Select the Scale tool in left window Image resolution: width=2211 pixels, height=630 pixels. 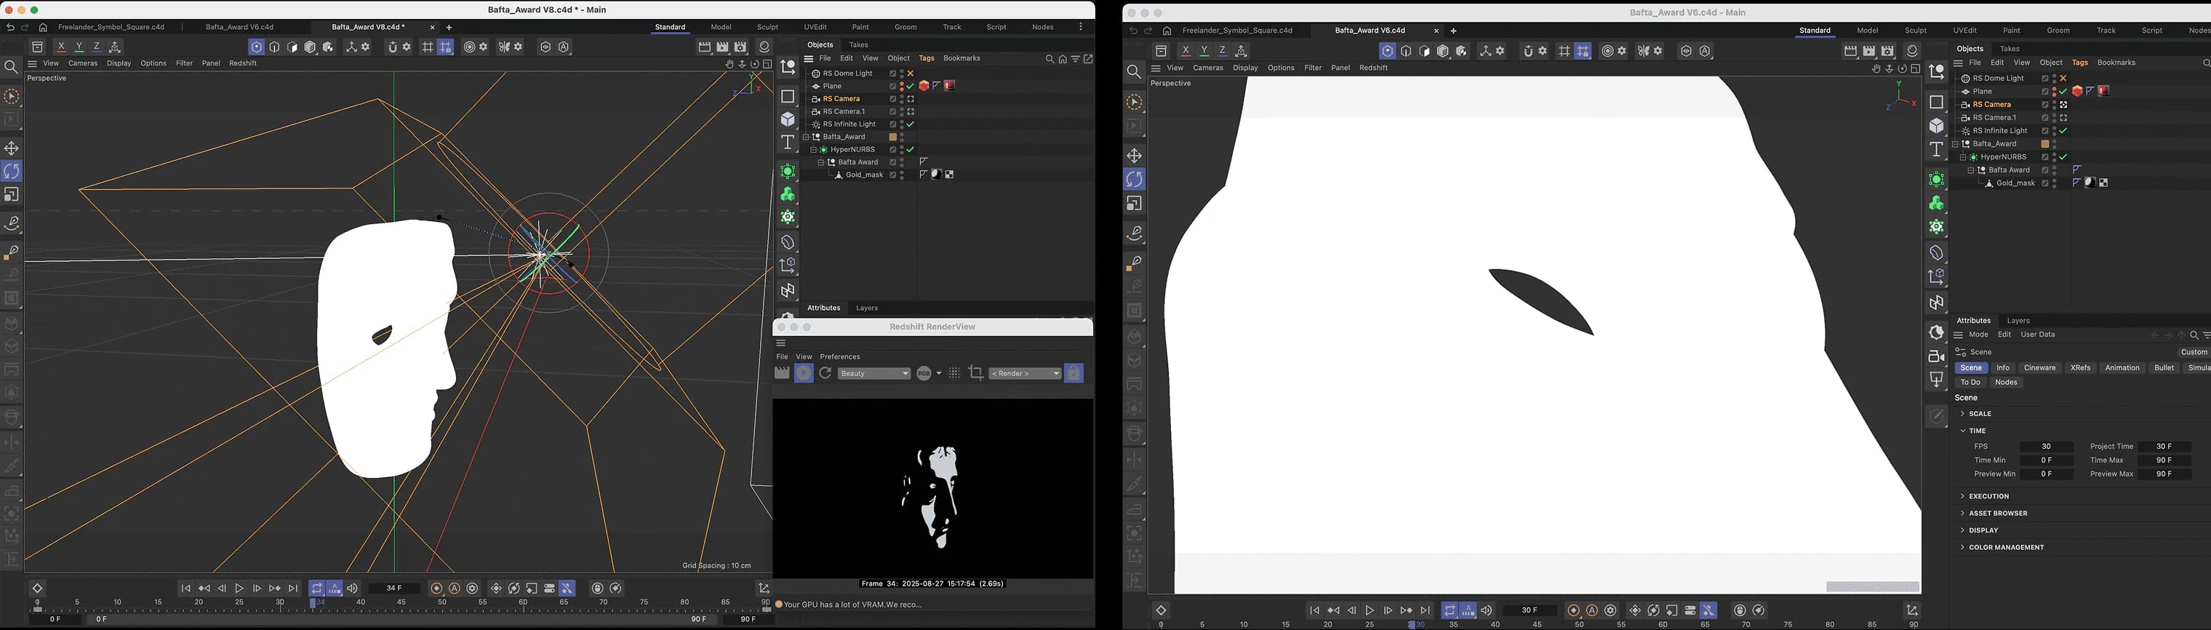point(12,195)
